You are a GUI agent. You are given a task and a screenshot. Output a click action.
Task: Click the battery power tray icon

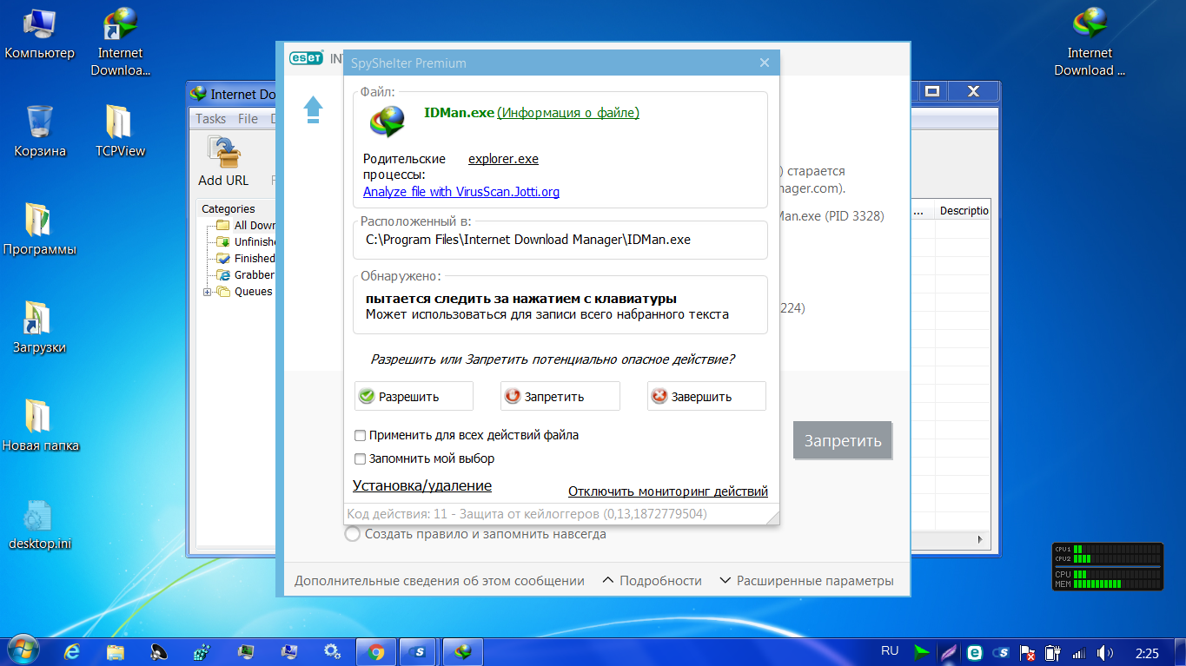coord(1053,652)
